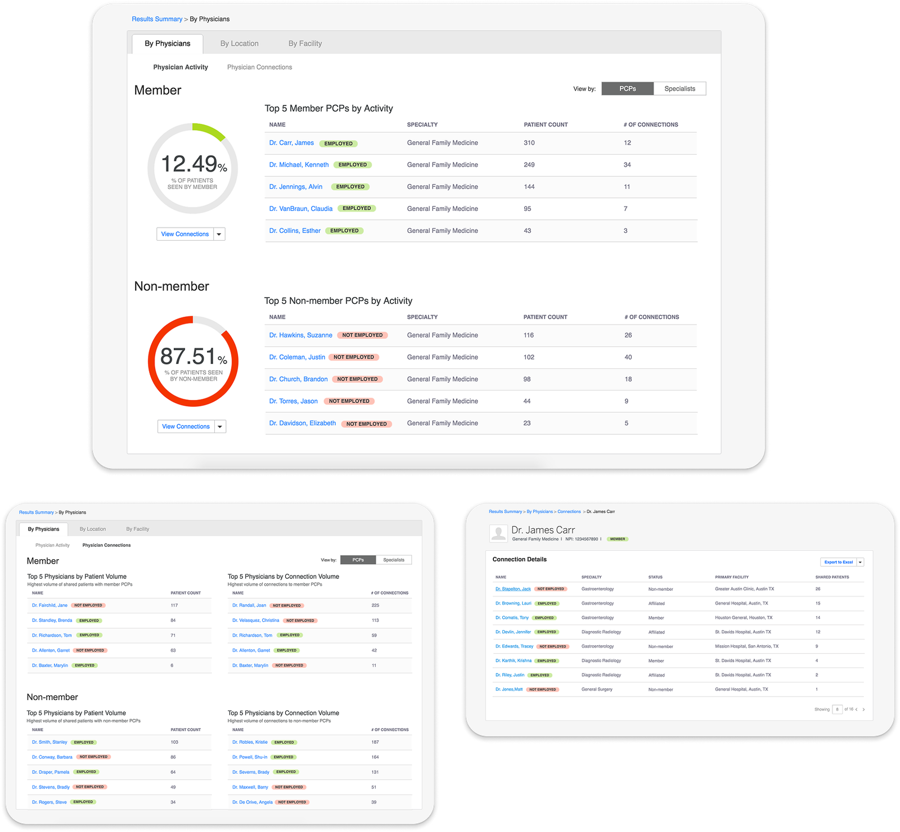Toggle Specialists view in Physician Connections panel
The height and width of the screenshot is (832, 900).
(x=394, y=560)
